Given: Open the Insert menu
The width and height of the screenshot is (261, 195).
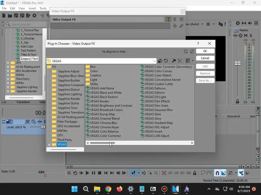Looking at the screenshot, I should [32, 8].
